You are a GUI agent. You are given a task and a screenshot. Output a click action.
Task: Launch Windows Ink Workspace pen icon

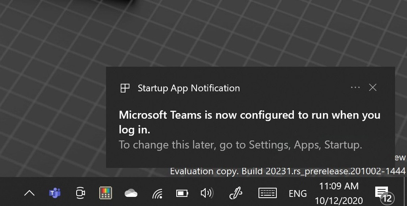(x=236, y=193)
